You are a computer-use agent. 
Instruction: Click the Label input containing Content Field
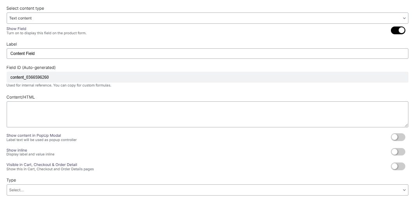coord(207,53)
